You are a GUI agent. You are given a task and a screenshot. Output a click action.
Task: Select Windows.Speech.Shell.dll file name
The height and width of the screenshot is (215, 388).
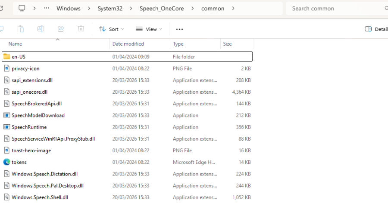click(x=40, y=197)
